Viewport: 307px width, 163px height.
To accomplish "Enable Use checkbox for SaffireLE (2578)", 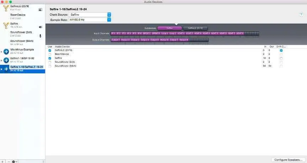I will click(x=50, y=50).
